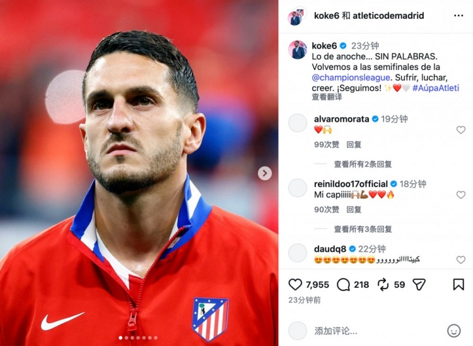Advance to next photo with arrow
Image resolution: width=473 pixels, height=346 pixels.
click(264, 173)
